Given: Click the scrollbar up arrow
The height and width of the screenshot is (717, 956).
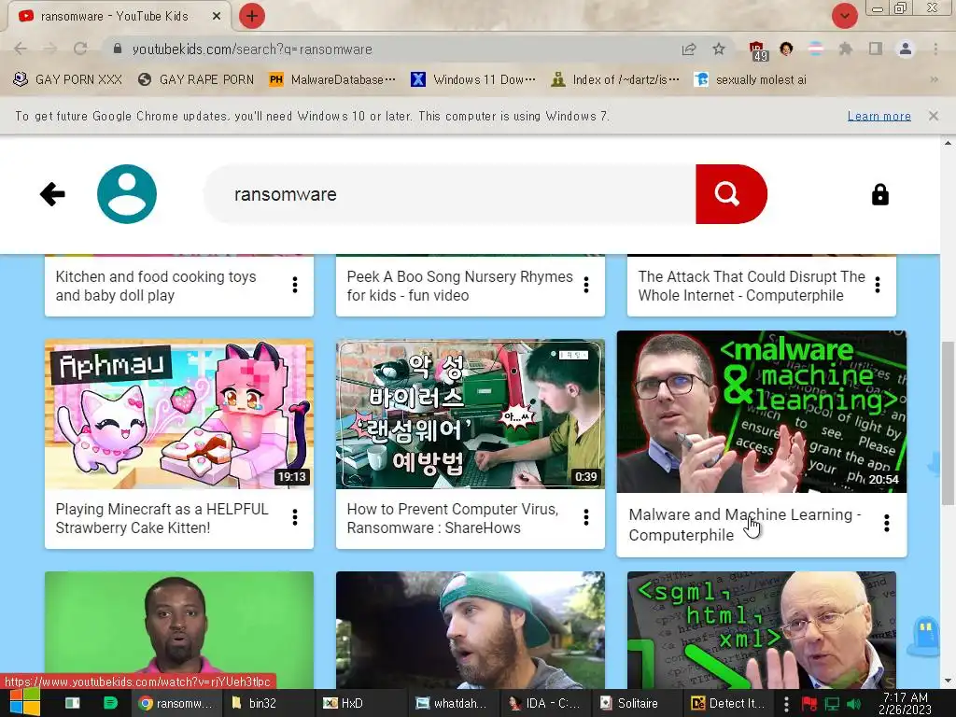Looking at the screenshot, I should click(948, 144).
